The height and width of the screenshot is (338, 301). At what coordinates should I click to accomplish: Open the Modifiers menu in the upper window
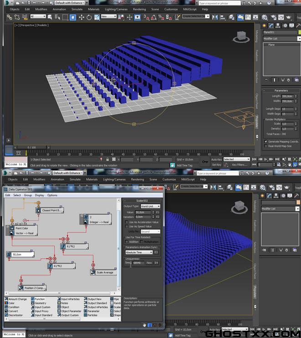[x=41, y=9]
